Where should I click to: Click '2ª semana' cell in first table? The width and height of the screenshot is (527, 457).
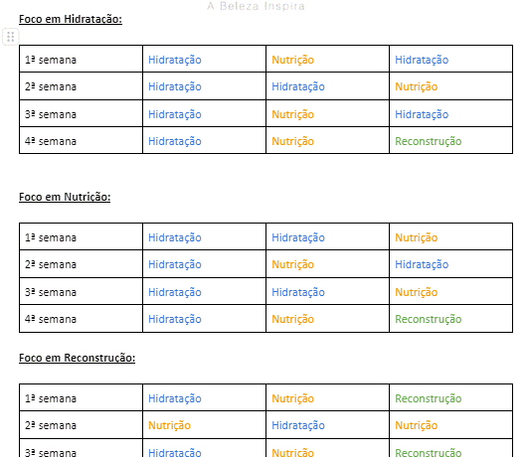point(81,86)
